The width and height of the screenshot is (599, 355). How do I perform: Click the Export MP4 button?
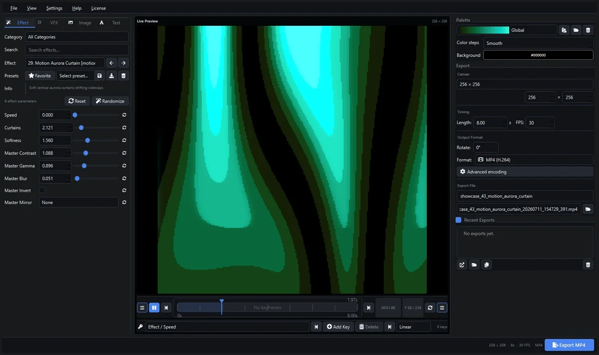pyautogui.click(x=569, y=345)
